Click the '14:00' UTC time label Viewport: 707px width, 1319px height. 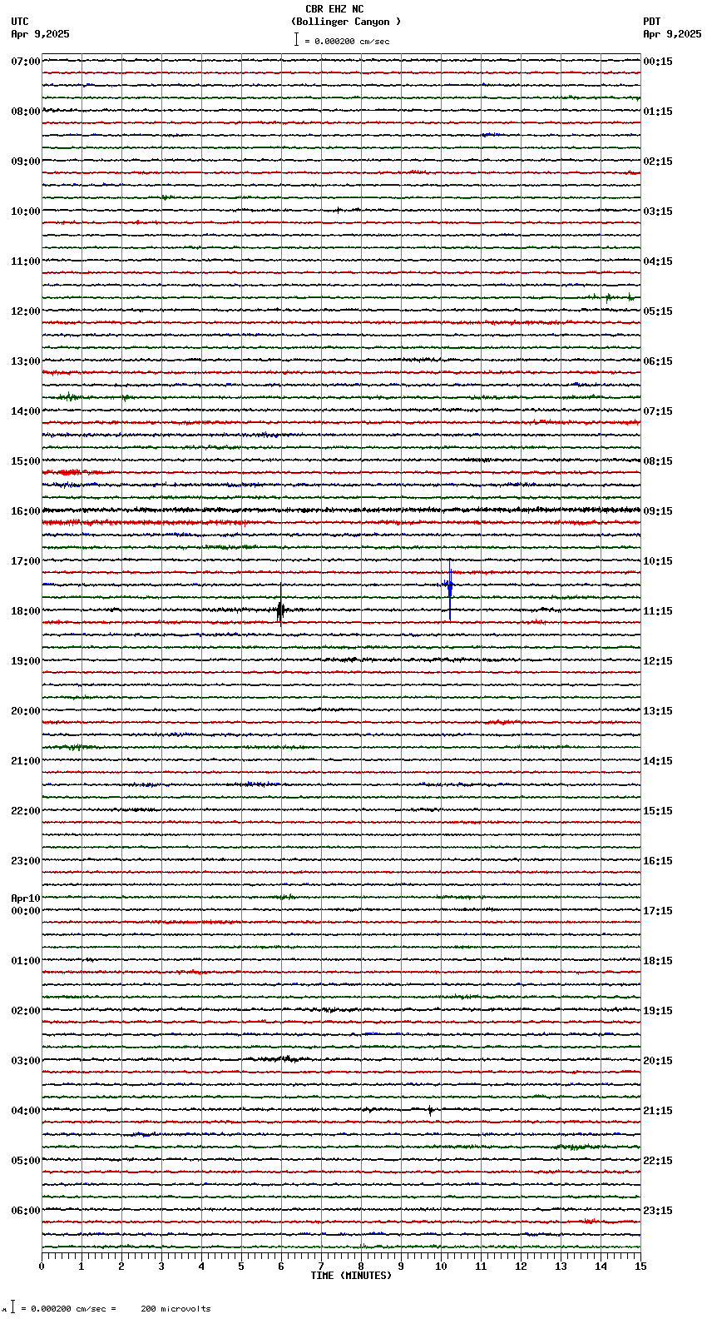[x=26, y=411]
